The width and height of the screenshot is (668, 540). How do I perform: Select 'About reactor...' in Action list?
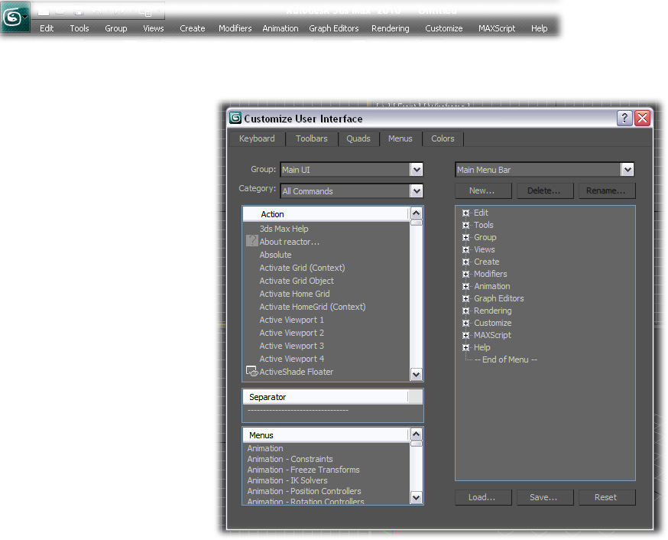(289, 242)
